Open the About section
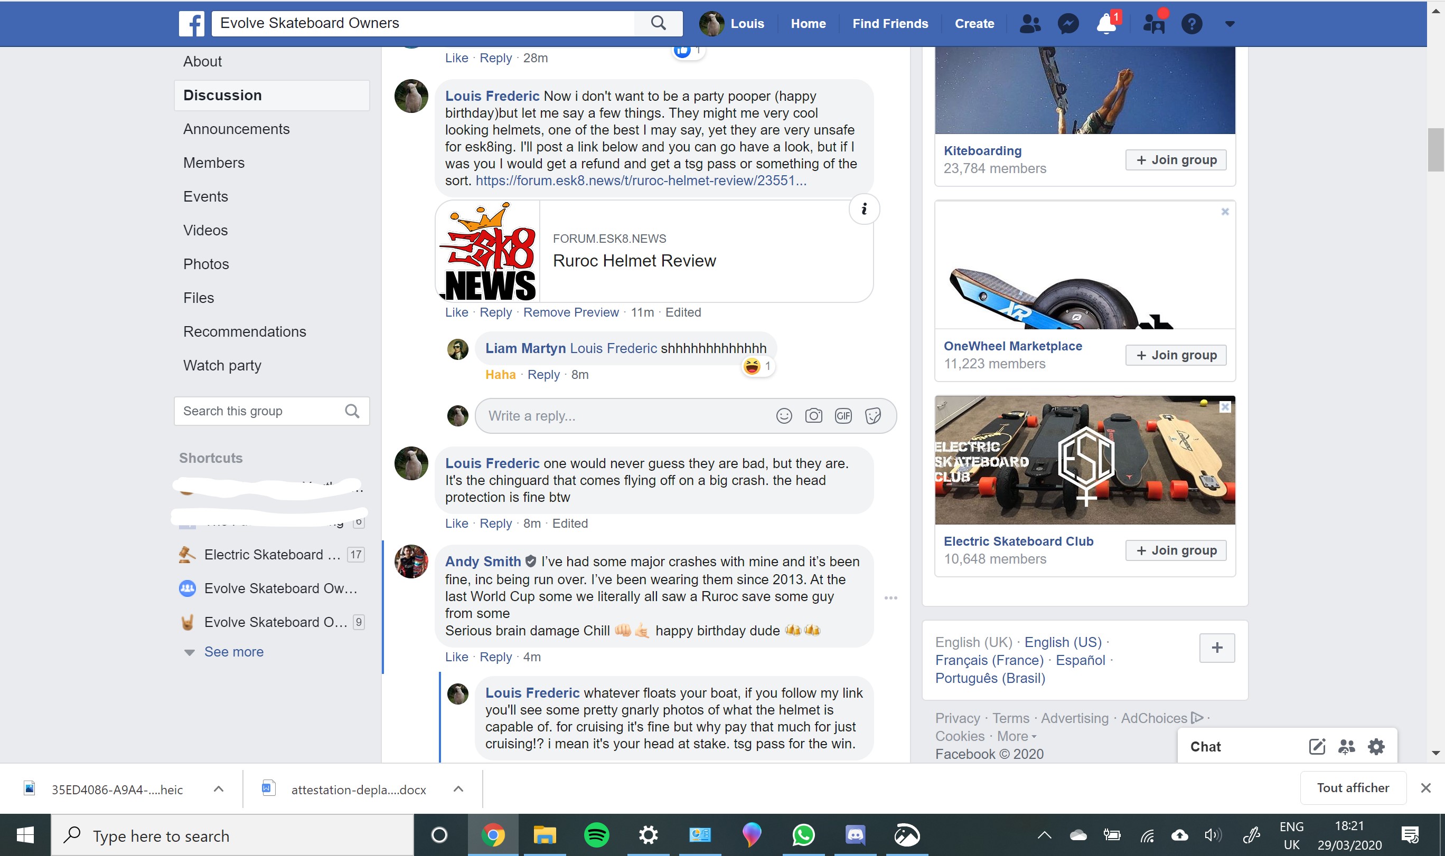This screenshot has height=856, width=1445. pos(203,62)
